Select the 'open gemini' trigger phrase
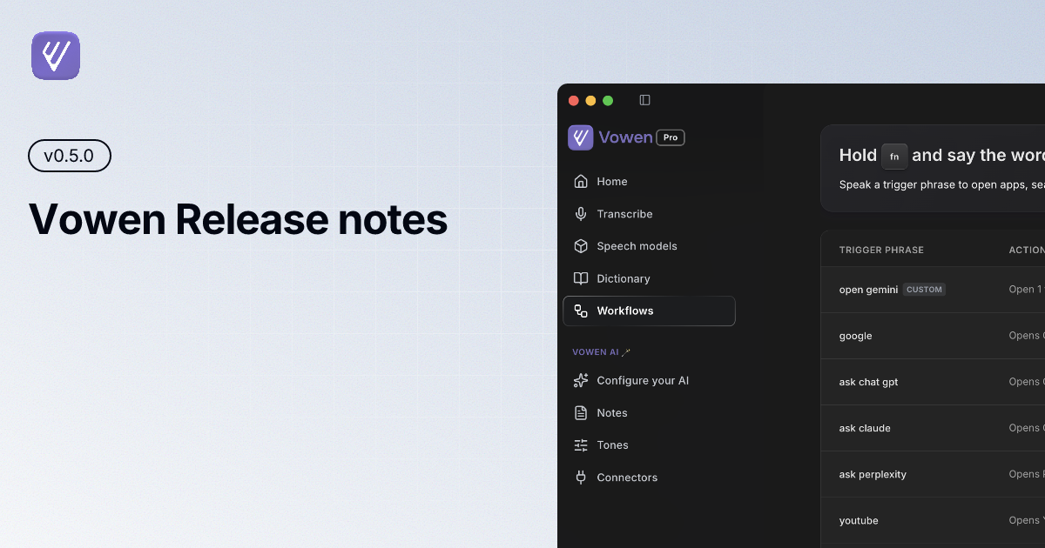 click(x=868, y=290)
